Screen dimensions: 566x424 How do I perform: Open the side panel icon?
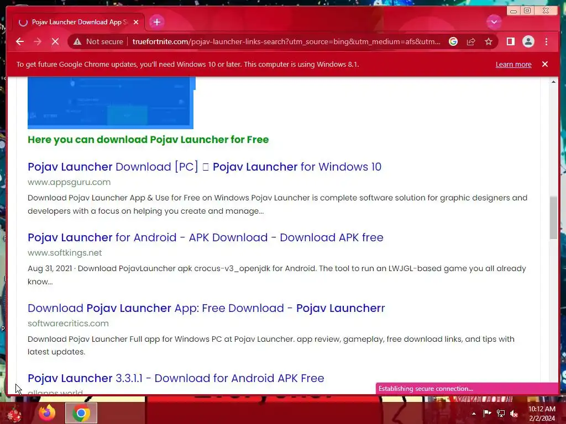510,42
